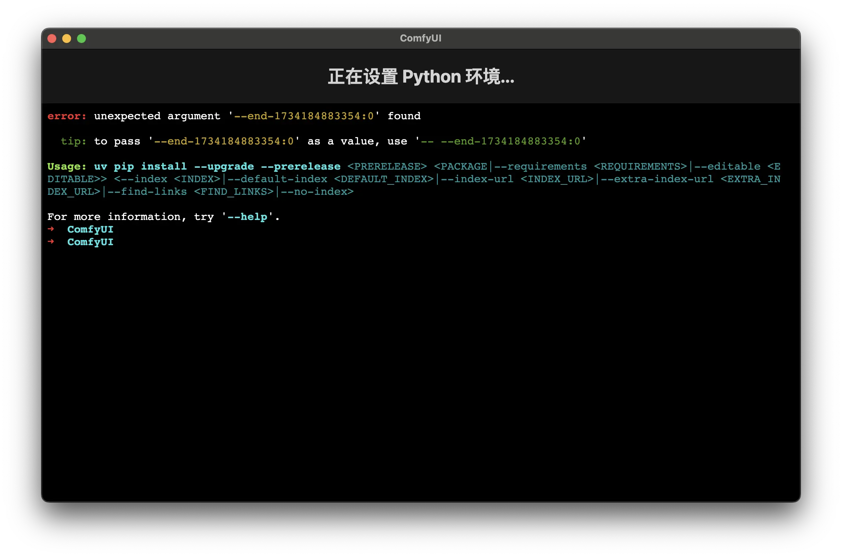The image size is (842, 557).
Task: Click the yellow minimize window button
Action: click(67, 39)
